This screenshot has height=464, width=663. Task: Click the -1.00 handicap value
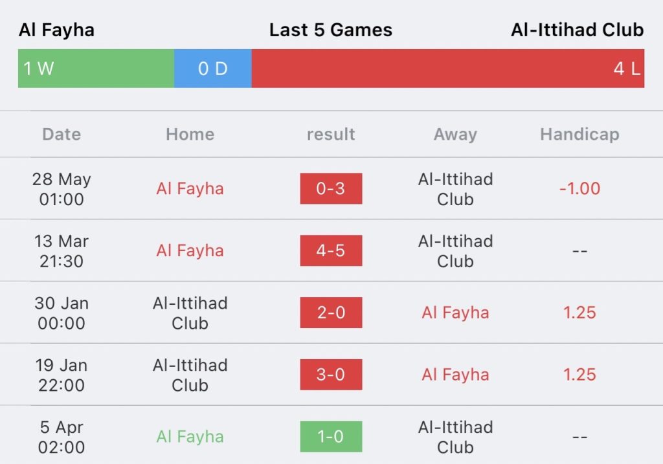[579, 189]
